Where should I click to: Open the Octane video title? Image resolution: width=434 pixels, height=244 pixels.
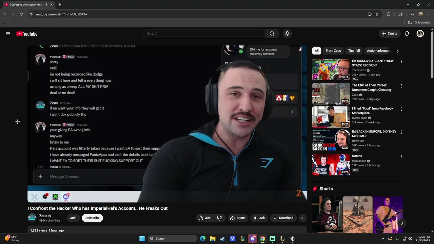point(357,156)
